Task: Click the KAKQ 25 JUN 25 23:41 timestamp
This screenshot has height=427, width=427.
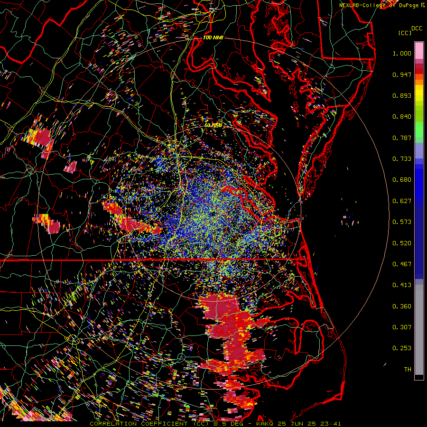Action: coord(298,424)
